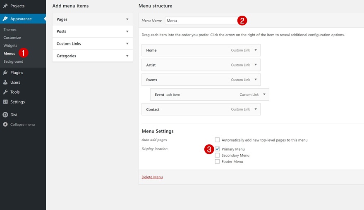Click the Tools wrench icon
The height and width of the screenshot is (210, 364).
click(x=5, y=92)
